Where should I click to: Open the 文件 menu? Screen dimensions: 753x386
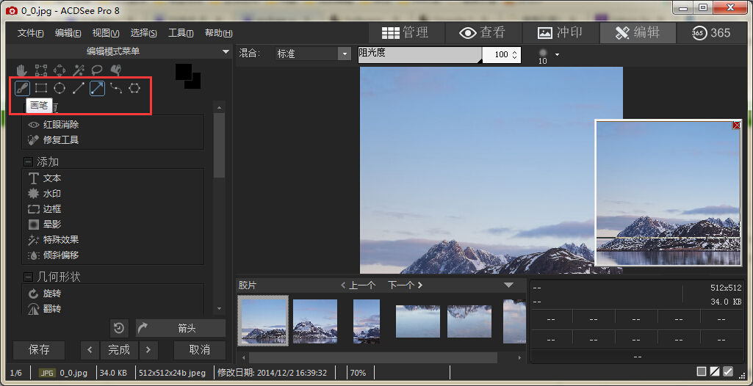pyautogui.click(x=30, y=33)
